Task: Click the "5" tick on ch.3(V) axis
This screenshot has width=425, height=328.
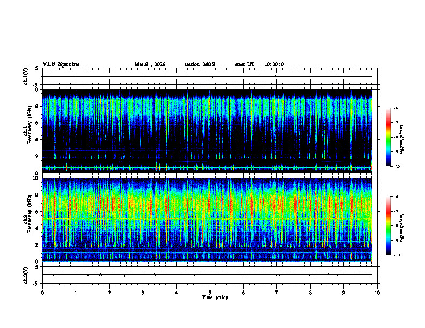Action: click(38, 267)
